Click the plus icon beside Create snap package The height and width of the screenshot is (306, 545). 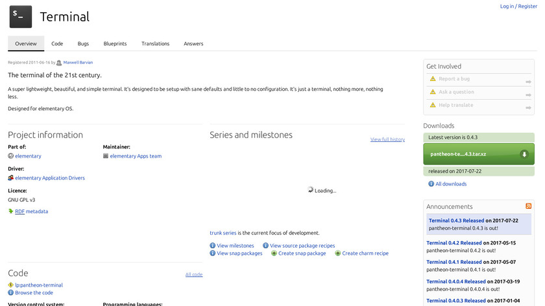tap(274, 253)
